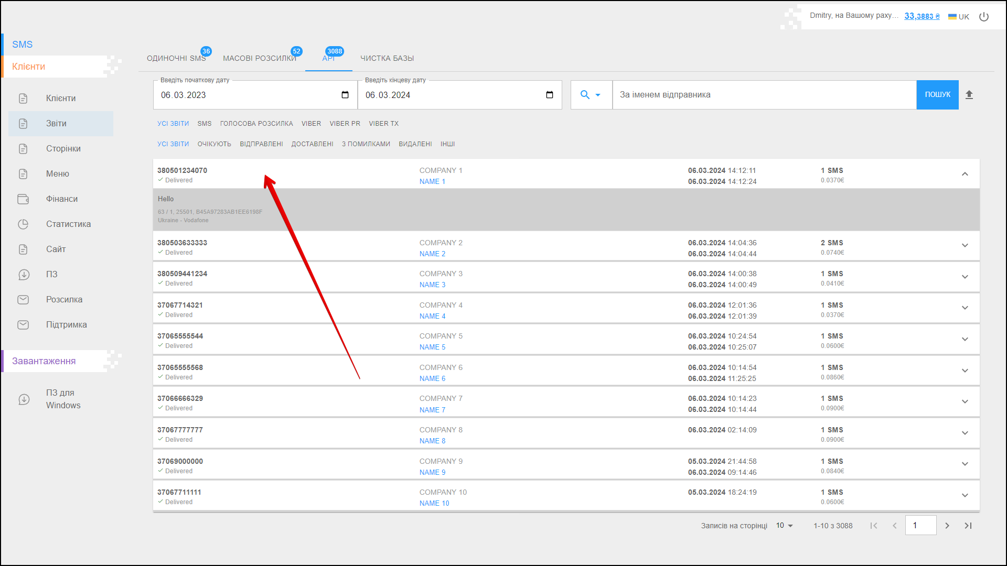Open the end date calendar picker icon
The width and height of the screenshot is (1007, 566).
point(550,95)
